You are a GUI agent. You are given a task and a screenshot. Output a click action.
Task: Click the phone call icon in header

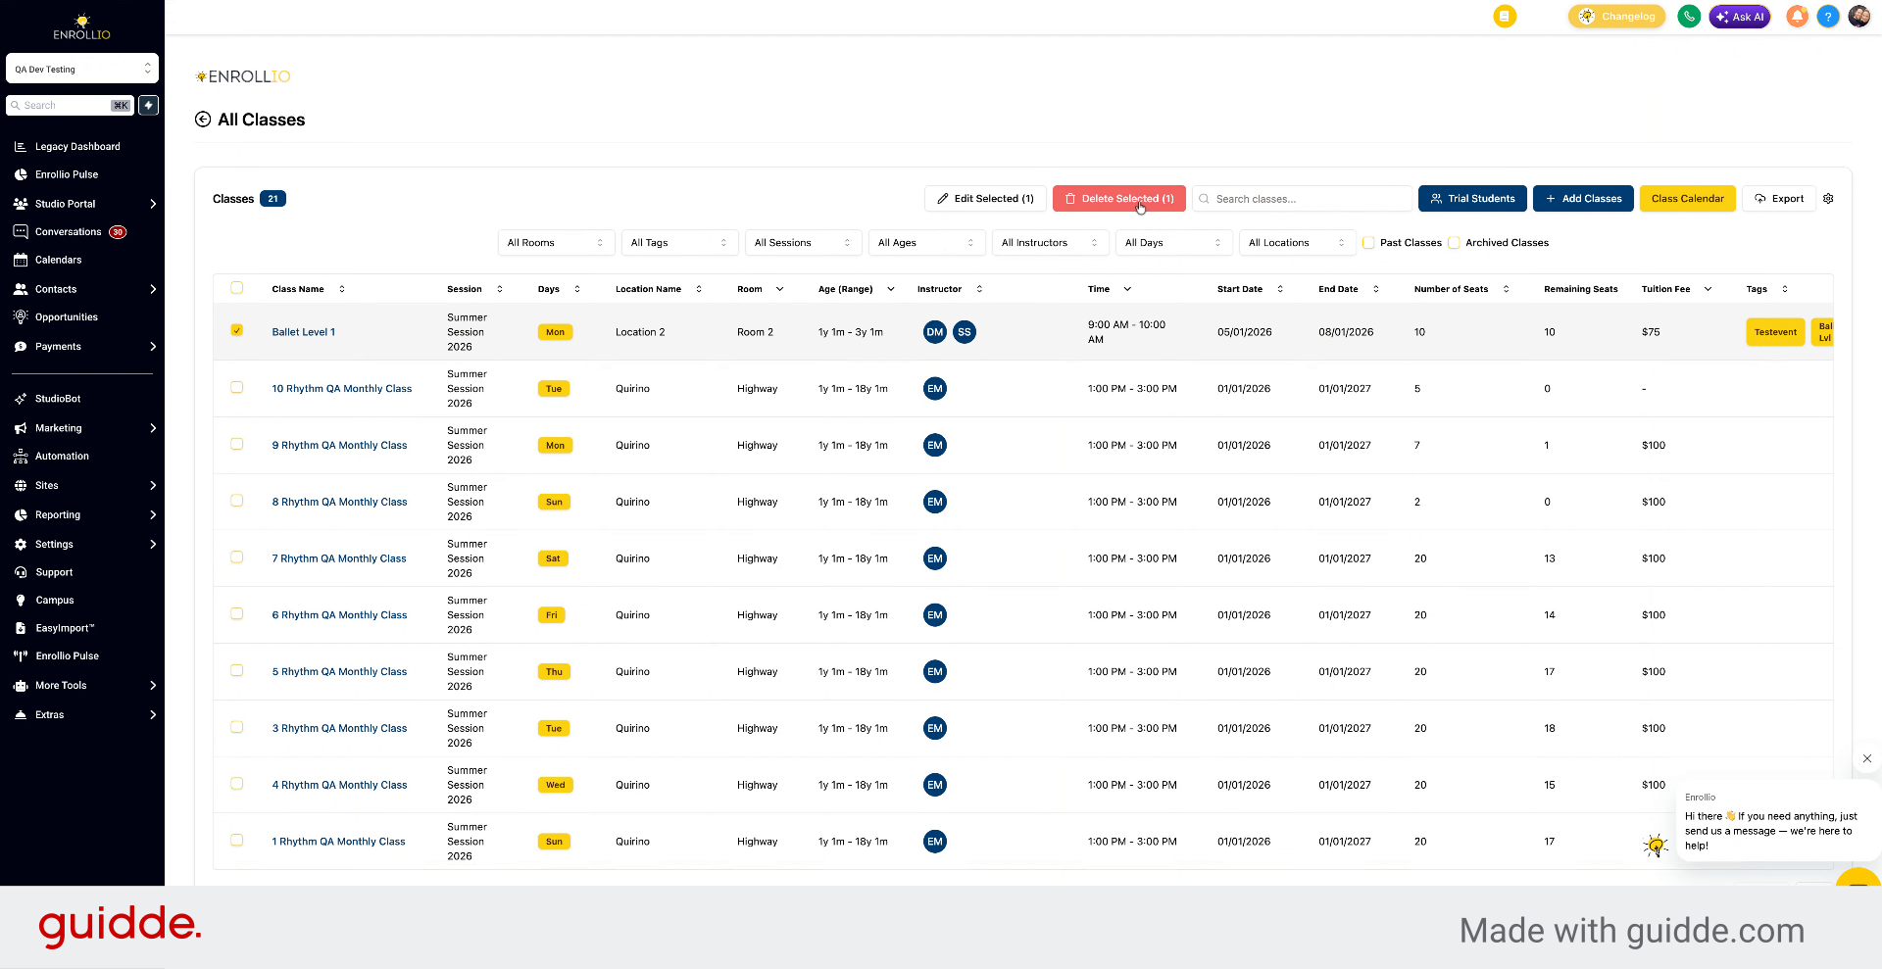1689,17
